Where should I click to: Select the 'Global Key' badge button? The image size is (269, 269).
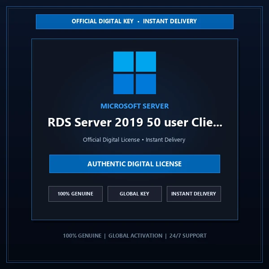tap(134, 194)
